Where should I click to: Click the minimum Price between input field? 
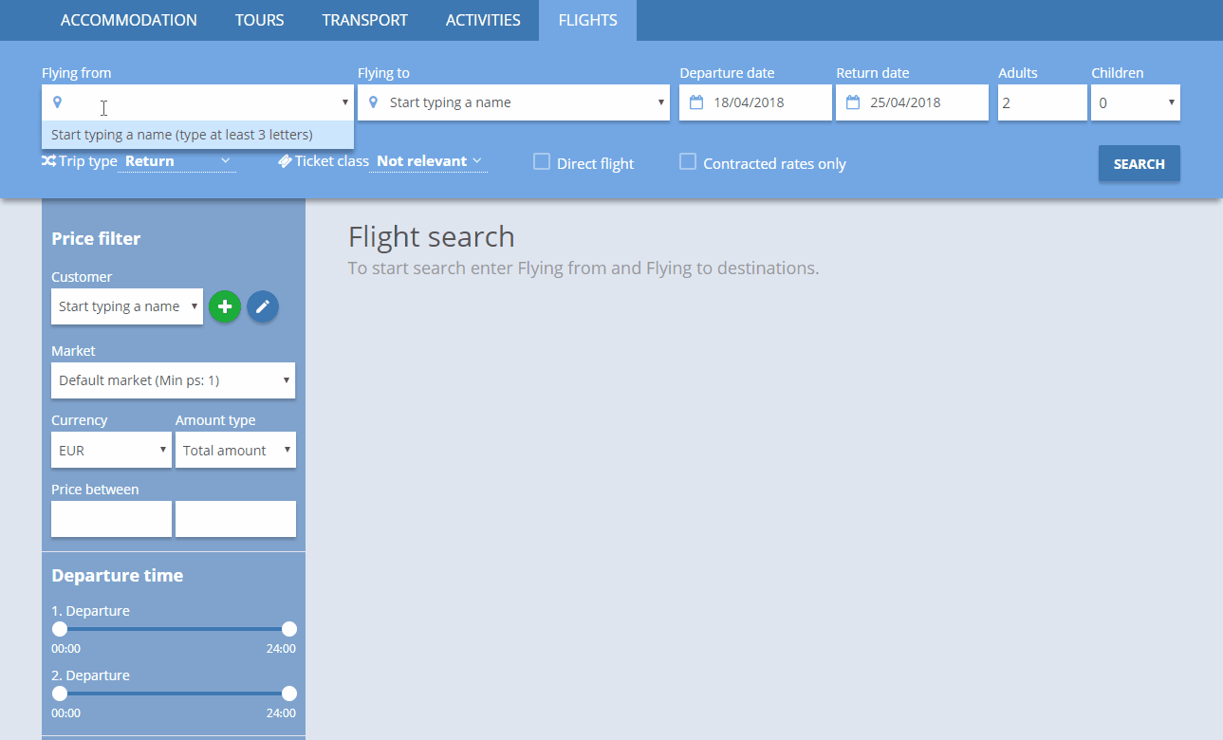pos(111,519)
